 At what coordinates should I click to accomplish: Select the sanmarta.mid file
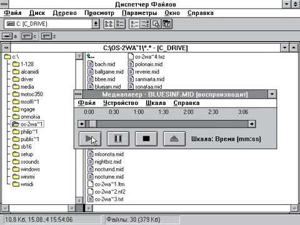tap(146, 79)
